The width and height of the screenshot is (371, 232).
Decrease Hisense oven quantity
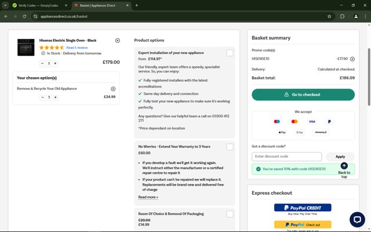pyautogui.click(x=42, y=63)
